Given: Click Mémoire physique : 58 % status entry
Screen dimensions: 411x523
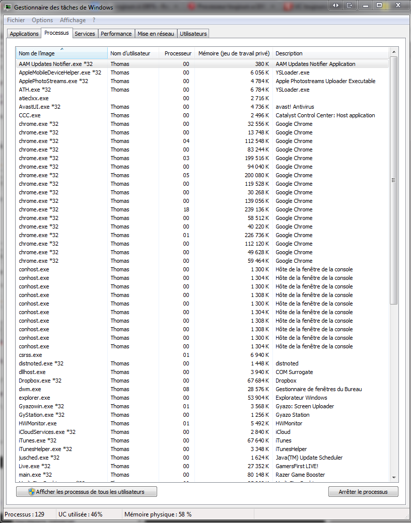Looking at the screenshot, I should pos(158,514).
